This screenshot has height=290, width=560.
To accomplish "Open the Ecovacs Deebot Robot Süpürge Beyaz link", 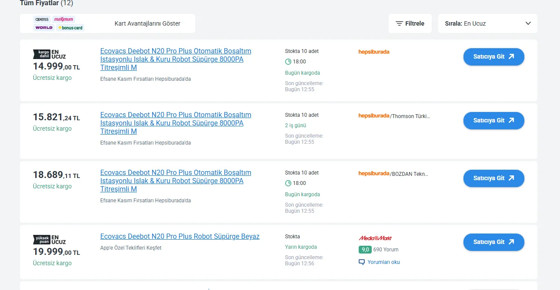I will (x=180, y=237).
